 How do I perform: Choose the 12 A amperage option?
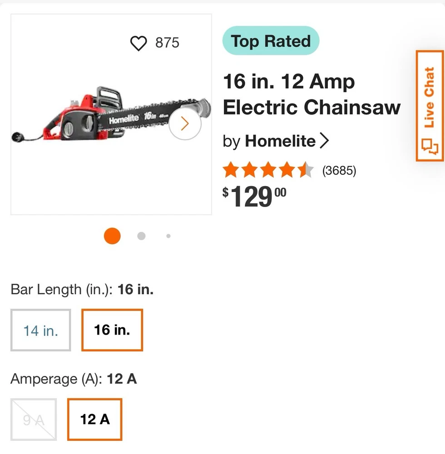click(95, 419)
